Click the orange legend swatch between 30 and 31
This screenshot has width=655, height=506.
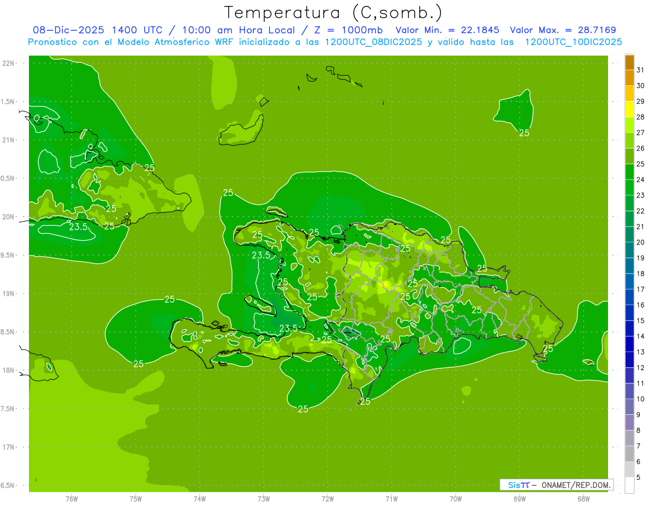[629, 77]
